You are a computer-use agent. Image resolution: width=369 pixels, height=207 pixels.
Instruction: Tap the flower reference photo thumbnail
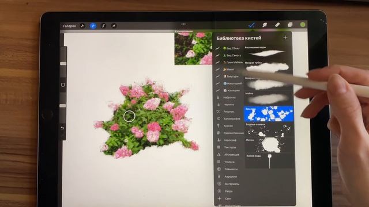click(x=193, y=48)
